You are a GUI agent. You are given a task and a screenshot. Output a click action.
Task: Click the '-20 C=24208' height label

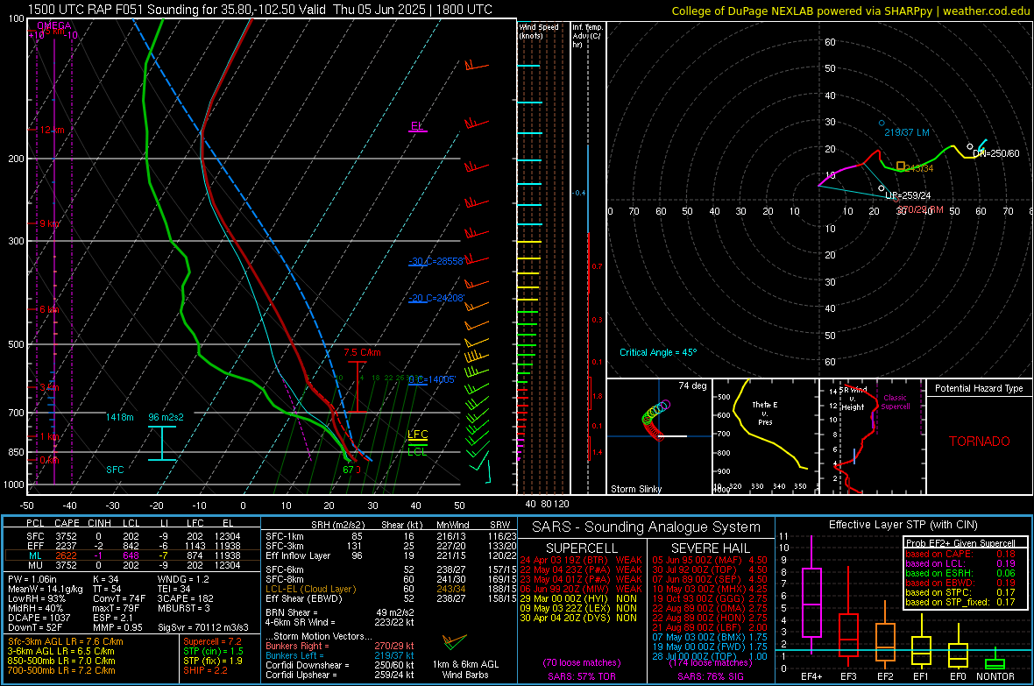tap(436, 298)
